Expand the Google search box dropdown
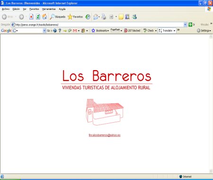213x180 pixels. [44, 30]
